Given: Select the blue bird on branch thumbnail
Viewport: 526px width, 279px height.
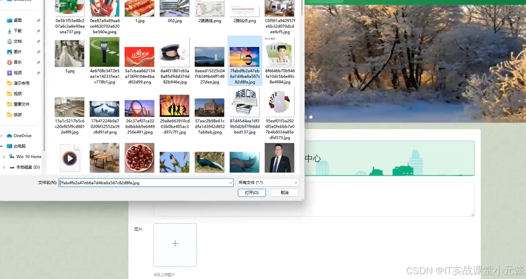Looking at the screenshot, I should (x=175, y=162).
